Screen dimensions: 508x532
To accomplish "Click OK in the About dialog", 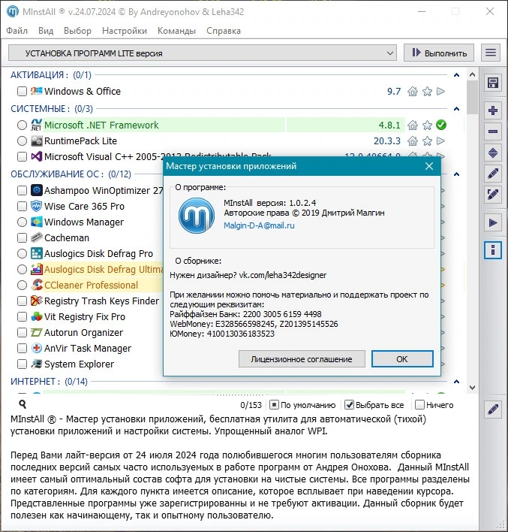I will [402, 359].
